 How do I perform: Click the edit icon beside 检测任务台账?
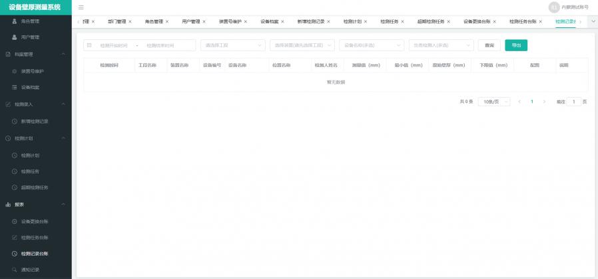[x=15, y=237]
